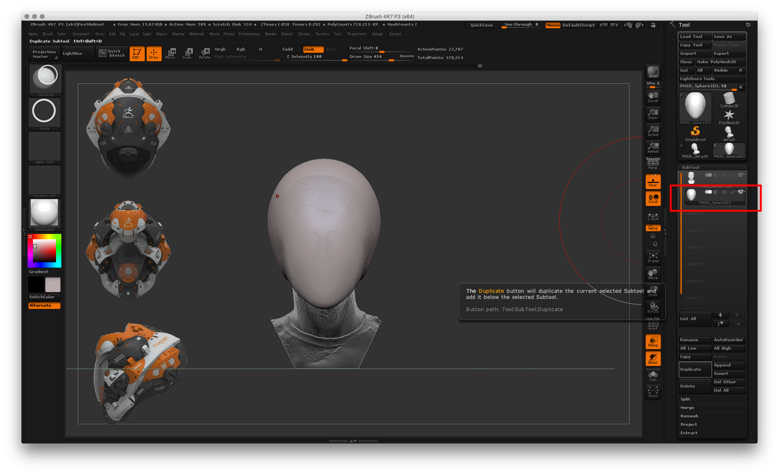This screenshot has height=474, width=779.
Task: Choose the Cylinder3D tool
Action: [x=729, y=100]
